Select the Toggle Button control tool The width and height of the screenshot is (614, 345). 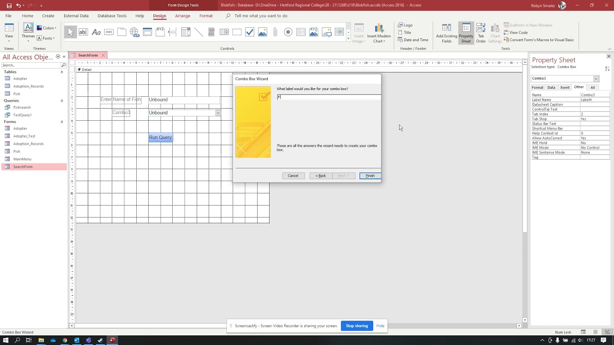pyautogui.click(x=211, y=32)
